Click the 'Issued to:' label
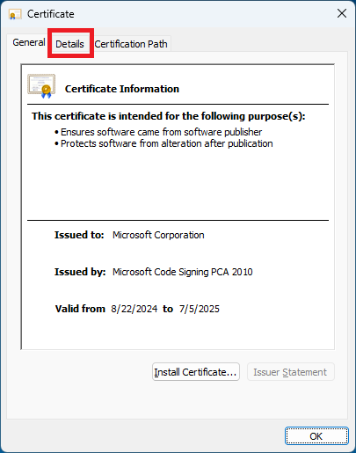This screenshot has height=453, width=356. tap(79, 235)
